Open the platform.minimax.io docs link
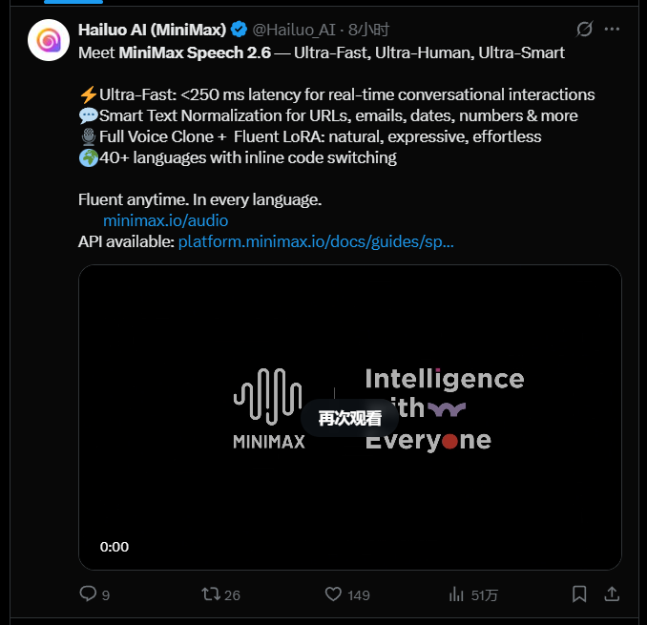The image size is (647, 625). [x=316, y=242]
